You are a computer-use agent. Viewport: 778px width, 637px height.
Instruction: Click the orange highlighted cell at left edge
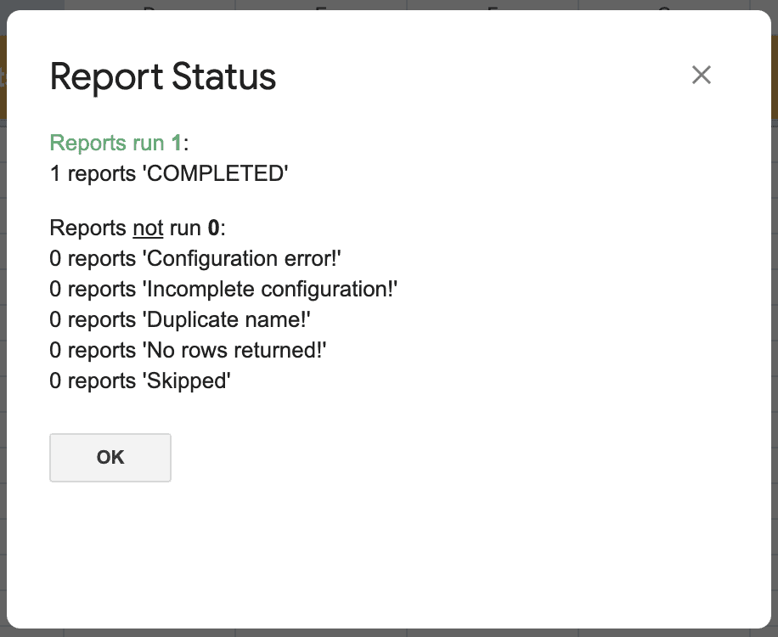(5, 75)
